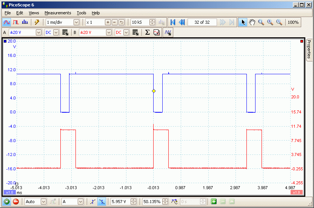Switch to Spectrum mode icon
This screenshot has height=208, width=314.
[25, 22]
